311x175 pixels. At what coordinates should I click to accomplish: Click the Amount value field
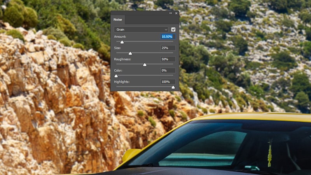[x=168, y=37]
